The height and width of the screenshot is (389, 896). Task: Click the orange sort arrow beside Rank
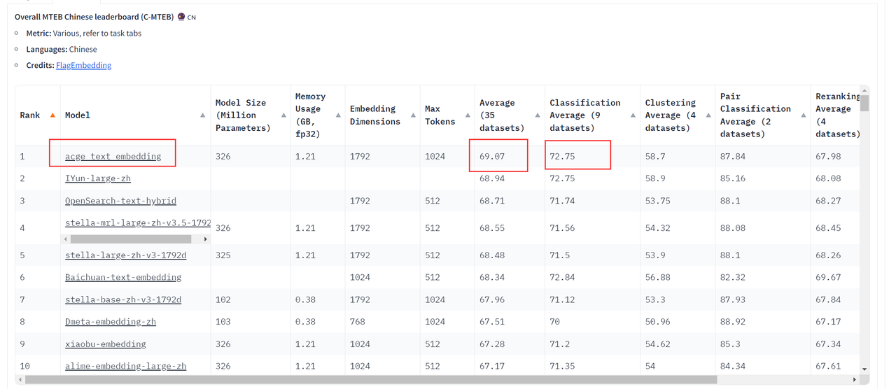pos(52,115)
